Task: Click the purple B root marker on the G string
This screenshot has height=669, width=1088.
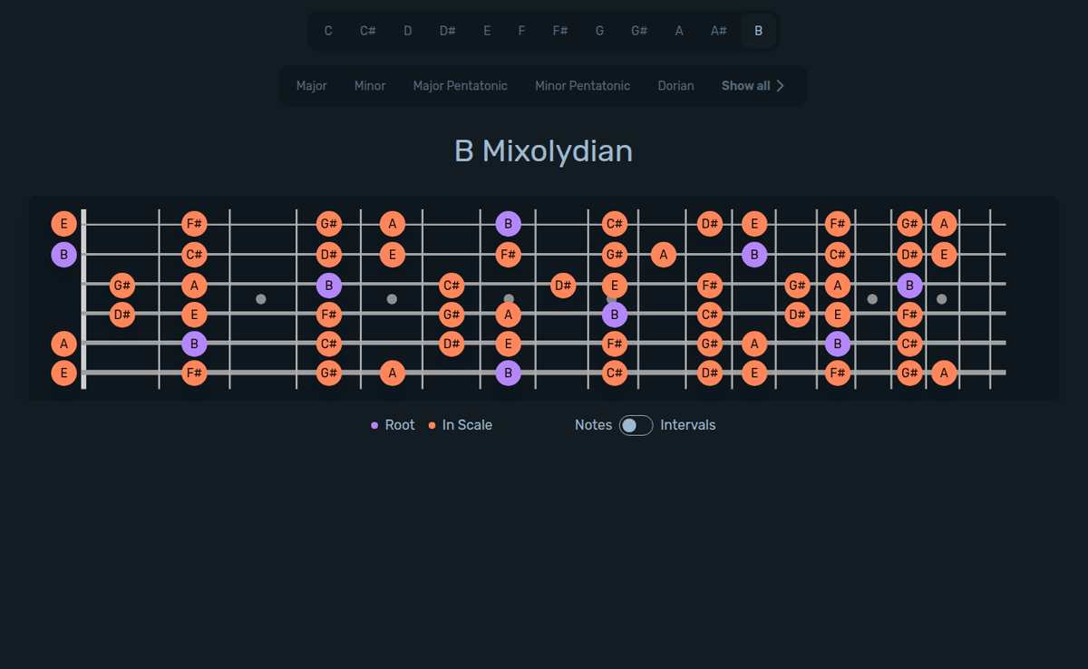Action: (x=329, y=286)
